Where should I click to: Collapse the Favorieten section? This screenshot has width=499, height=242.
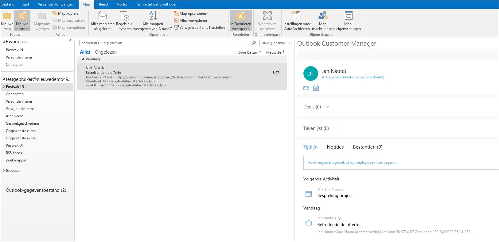(x=4, y=42)
